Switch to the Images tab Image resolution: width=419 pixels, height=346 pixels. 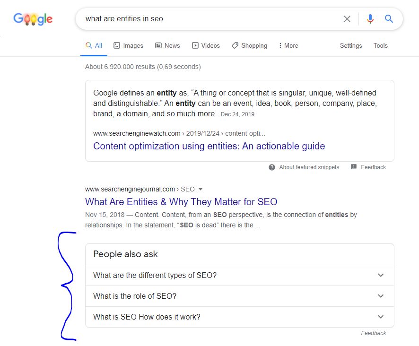click(128, 46)
